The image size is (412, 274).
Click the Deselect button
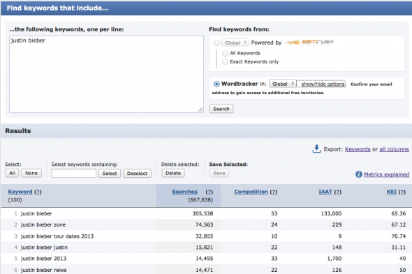tap(137, 173)
